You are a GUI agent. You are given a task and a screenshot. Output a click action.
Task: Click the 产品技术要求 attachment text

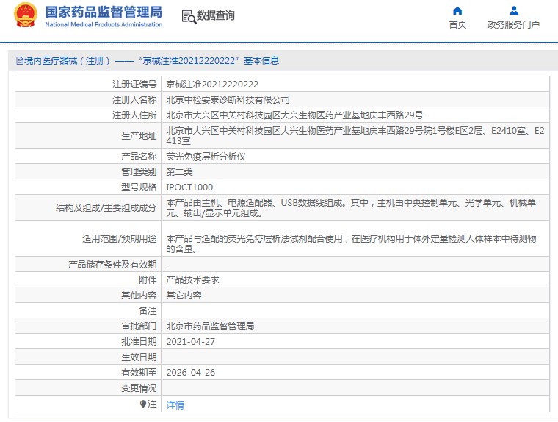[x=192, y=279]
